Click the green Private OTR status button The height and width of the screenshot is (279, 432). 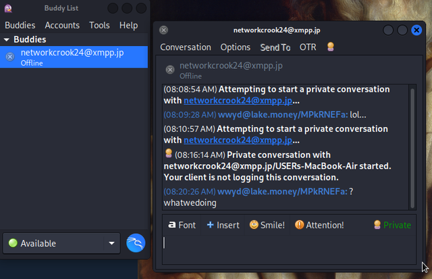click(x=392, y=225)
